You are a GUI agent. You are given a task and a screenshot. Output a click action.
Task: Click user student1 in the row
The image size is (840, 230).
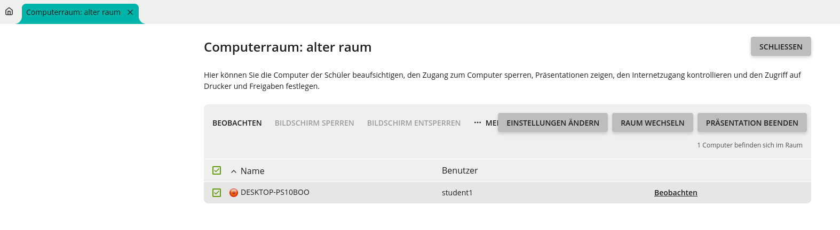pos(457,193)
